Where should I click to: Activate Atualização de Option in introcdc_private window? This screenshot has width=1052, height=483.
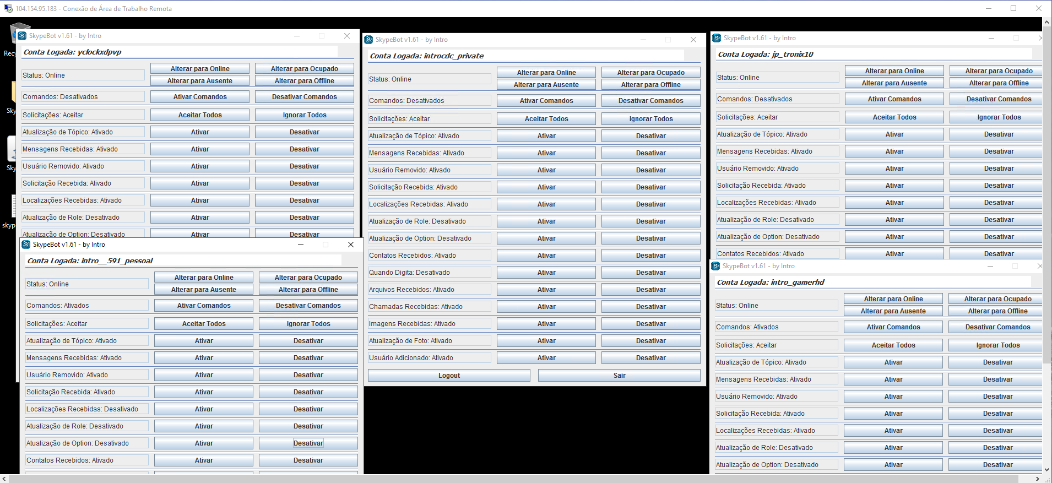pos(546,238)
